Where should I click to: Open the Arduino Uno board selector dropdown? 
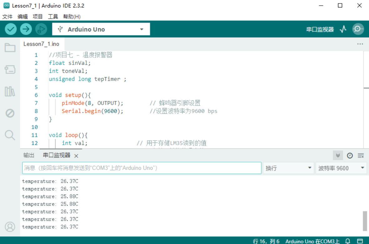click(x=101, y=29)
